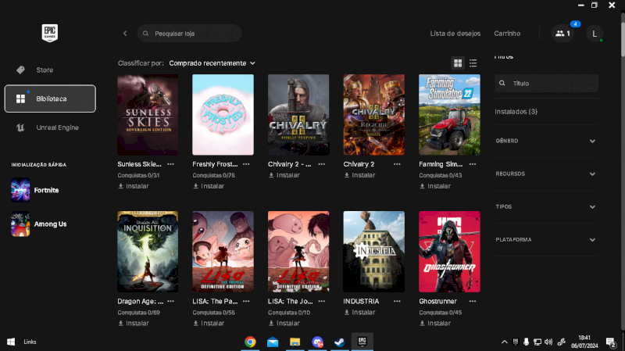Filter by Instalados (3)
This screenshot has width=625, height=351.
pyautogui.click(x=516, y=112)
